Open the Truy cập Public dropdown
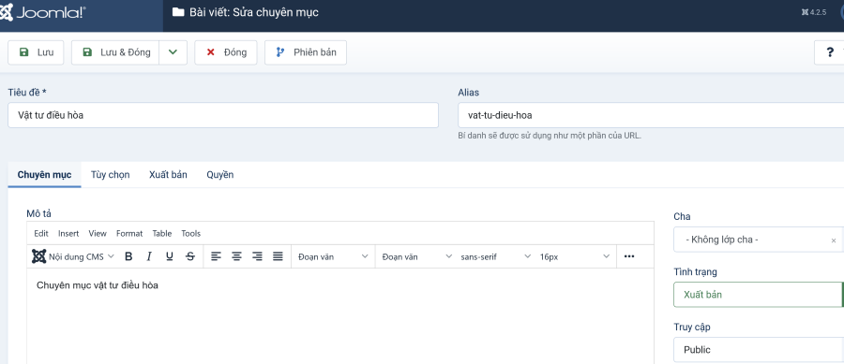844x364 pixels. [759, 350]
